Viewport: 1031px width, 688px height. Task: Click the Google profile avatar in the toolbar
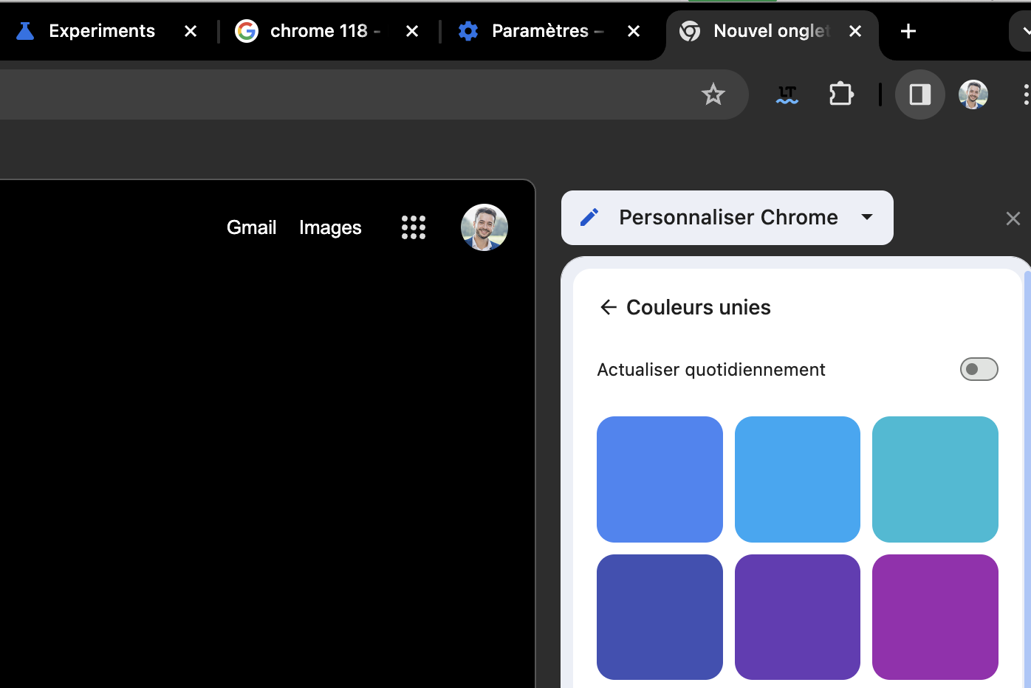(x=973, y=94)
